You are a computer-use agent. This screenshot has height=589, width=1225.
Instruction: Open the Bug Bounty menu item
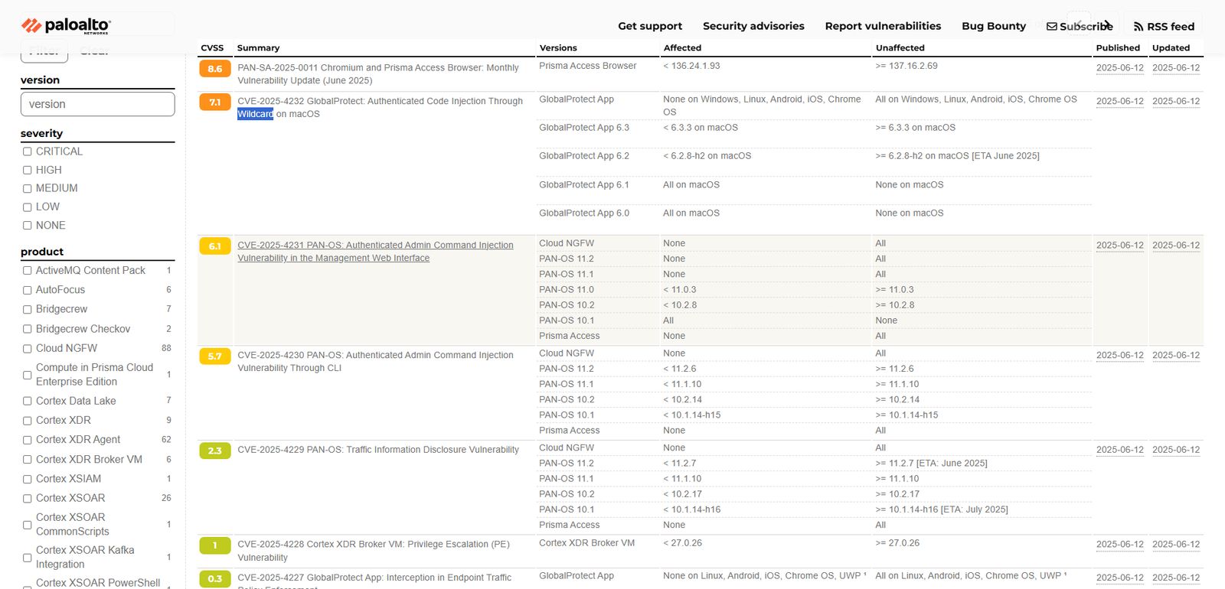[994, 26]
